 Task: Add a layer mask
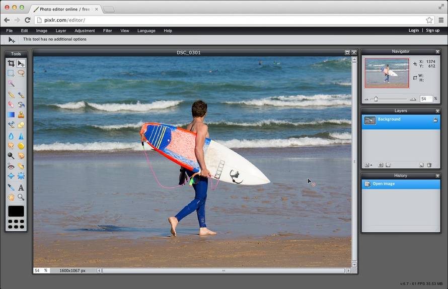point(381,165)
